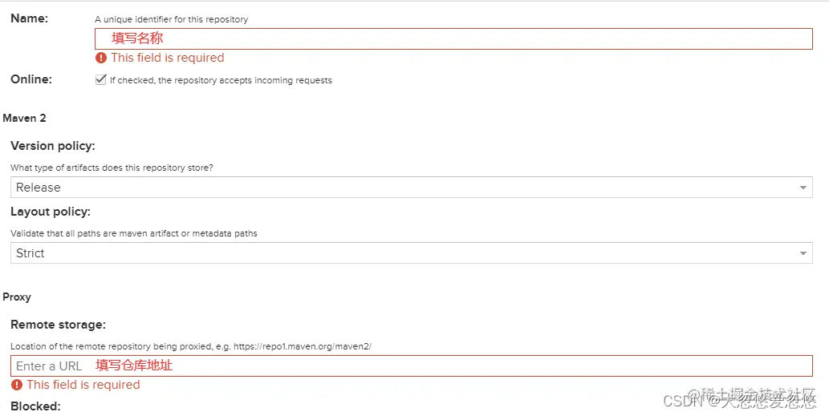Click the 'Remote storage:' label
The width and height of the screenshot is (829, 416).
point(58,325)
